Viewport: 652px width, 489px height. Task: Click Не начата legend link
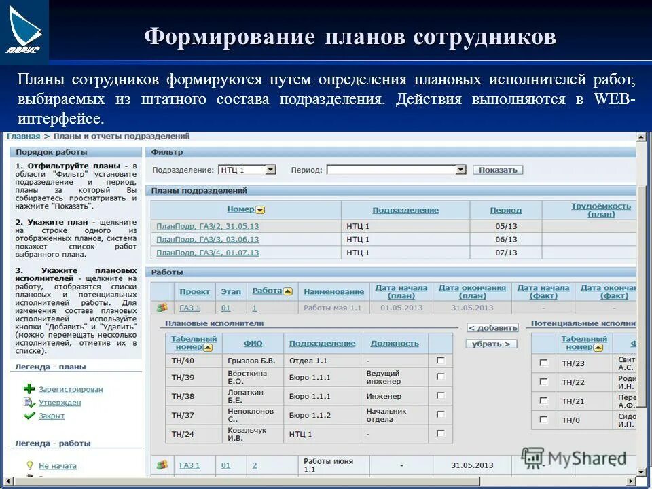(x=57, y=465)
